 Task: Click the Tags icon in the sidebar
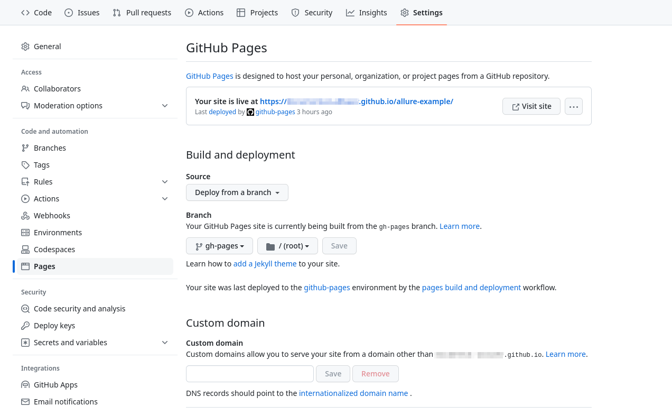[25, 164]
